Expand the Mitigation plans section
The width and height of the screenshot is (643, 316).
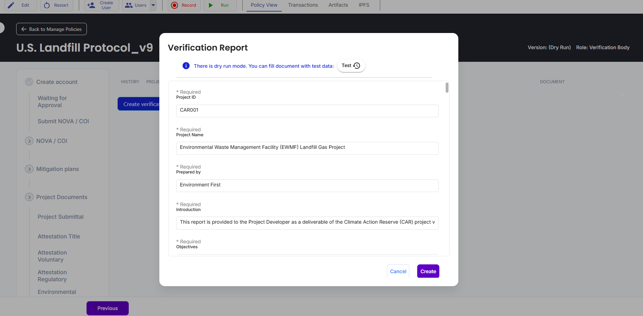click(x=29, y=169)
